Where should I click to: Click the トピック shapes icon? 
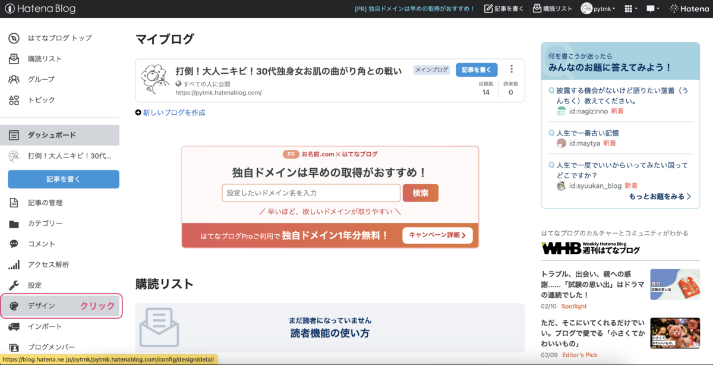[14, 100]
